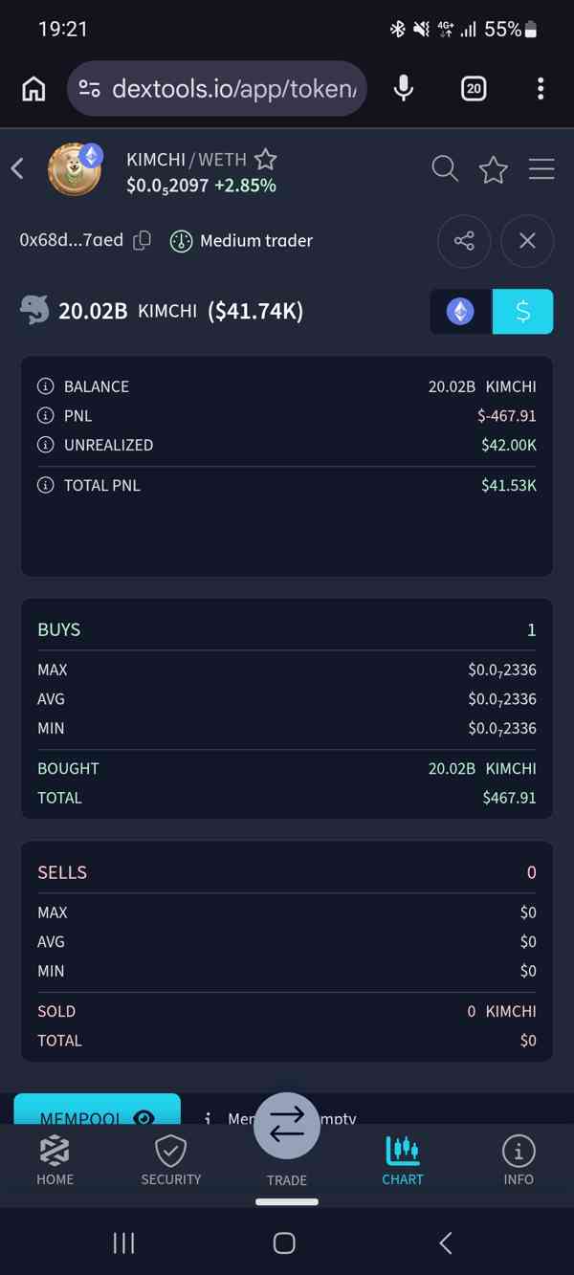Go back with the left chevron
The height and width of the screenshot is (1275, 574).
[17, 169]
